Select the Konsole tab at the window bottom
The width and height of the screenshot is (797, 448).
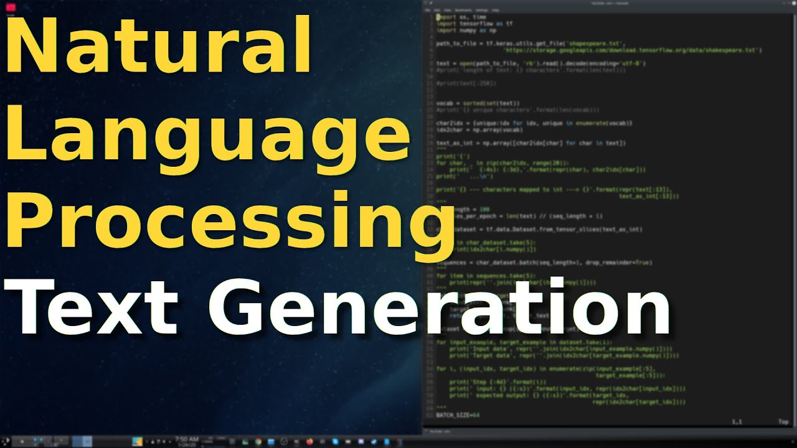[439, 430]
